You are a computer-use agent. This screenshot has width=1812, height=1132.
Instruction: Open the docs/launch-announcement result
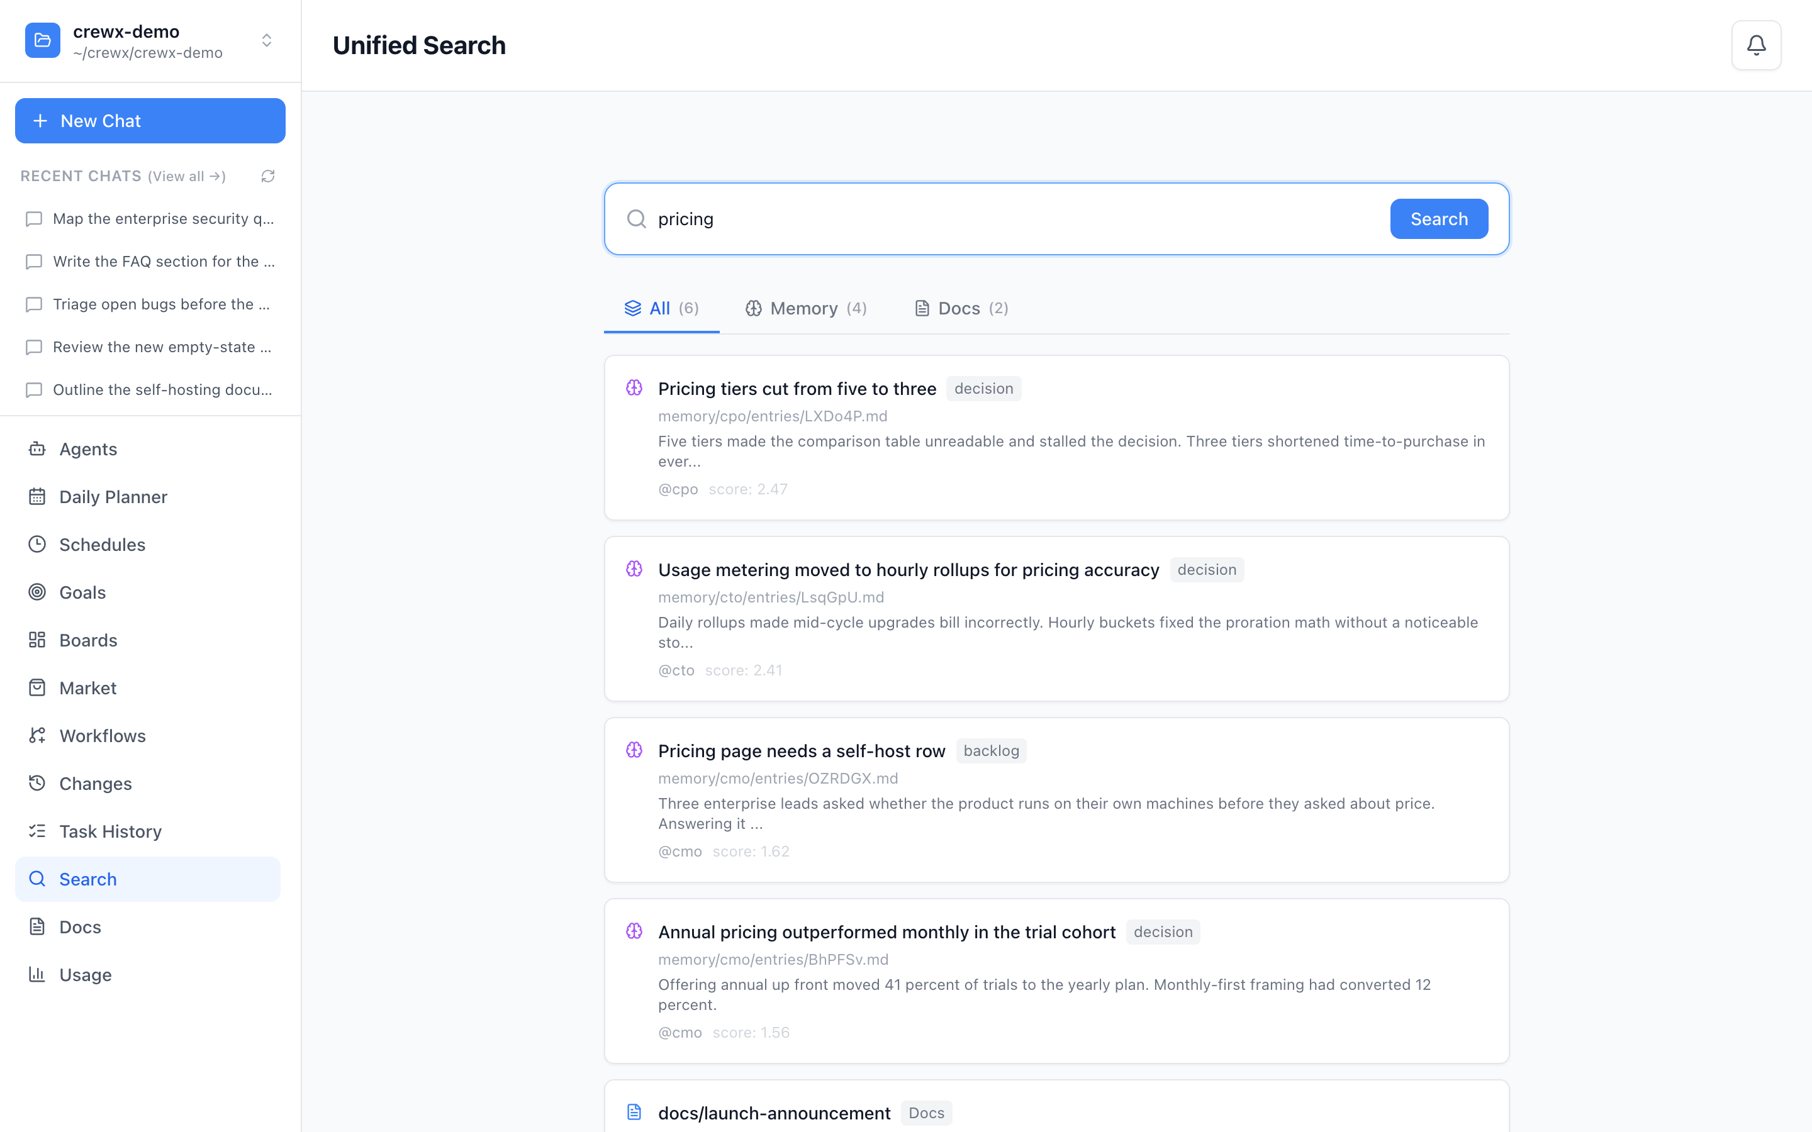click(x=775, y=1113)
